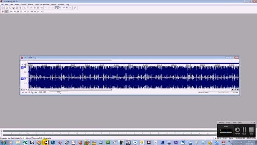Viewport: 257px width, 145px height.
Task: Select the Edit tool in toolbar
Action: [57, 8]
